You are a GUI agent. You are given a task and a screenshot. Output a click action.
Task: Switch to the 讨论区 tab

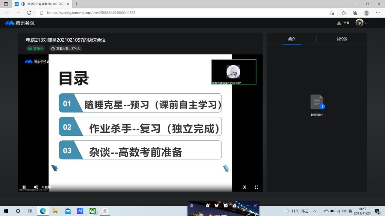click(341, 39)
